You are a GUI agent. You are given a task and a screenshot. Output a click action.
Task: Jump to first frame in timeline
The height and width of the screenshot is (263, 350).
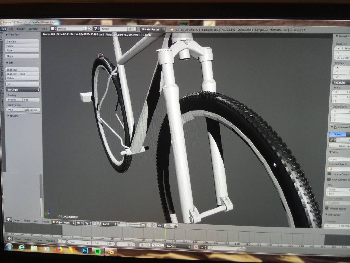click(x=141, y=245)
